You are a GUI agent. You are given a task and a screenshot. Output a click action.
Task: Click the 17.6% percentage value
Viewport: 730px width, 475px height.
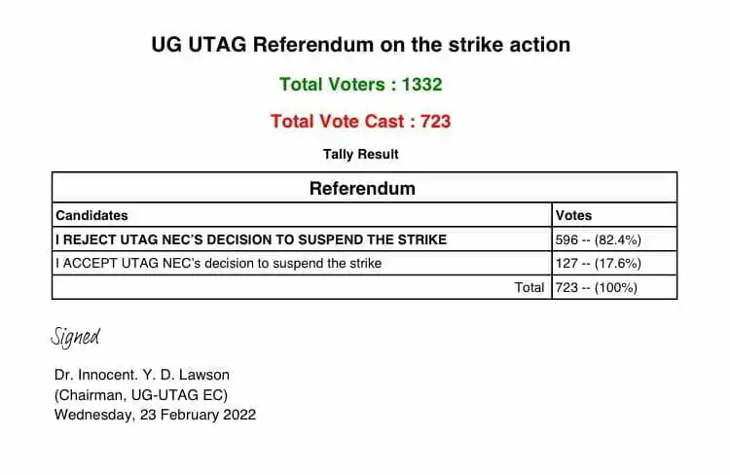[619, 263]
